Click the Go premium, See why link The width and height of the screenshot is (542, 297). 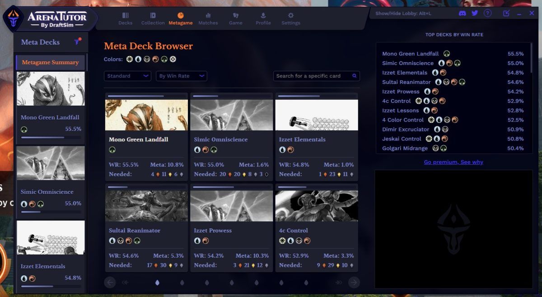pos(453,162)
